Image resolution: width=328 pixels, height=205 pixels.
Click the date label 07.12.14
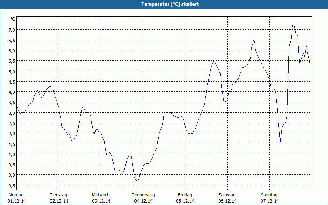(x=269, y=201)
